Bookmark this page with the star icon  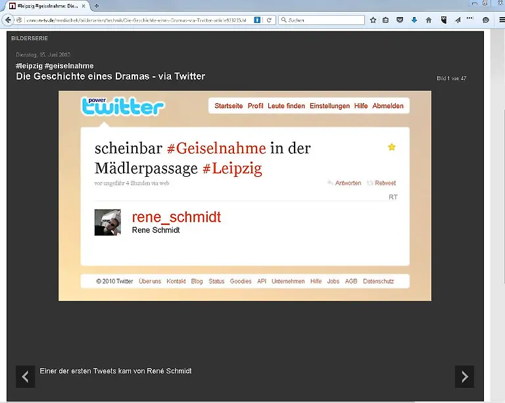(373, 20)
